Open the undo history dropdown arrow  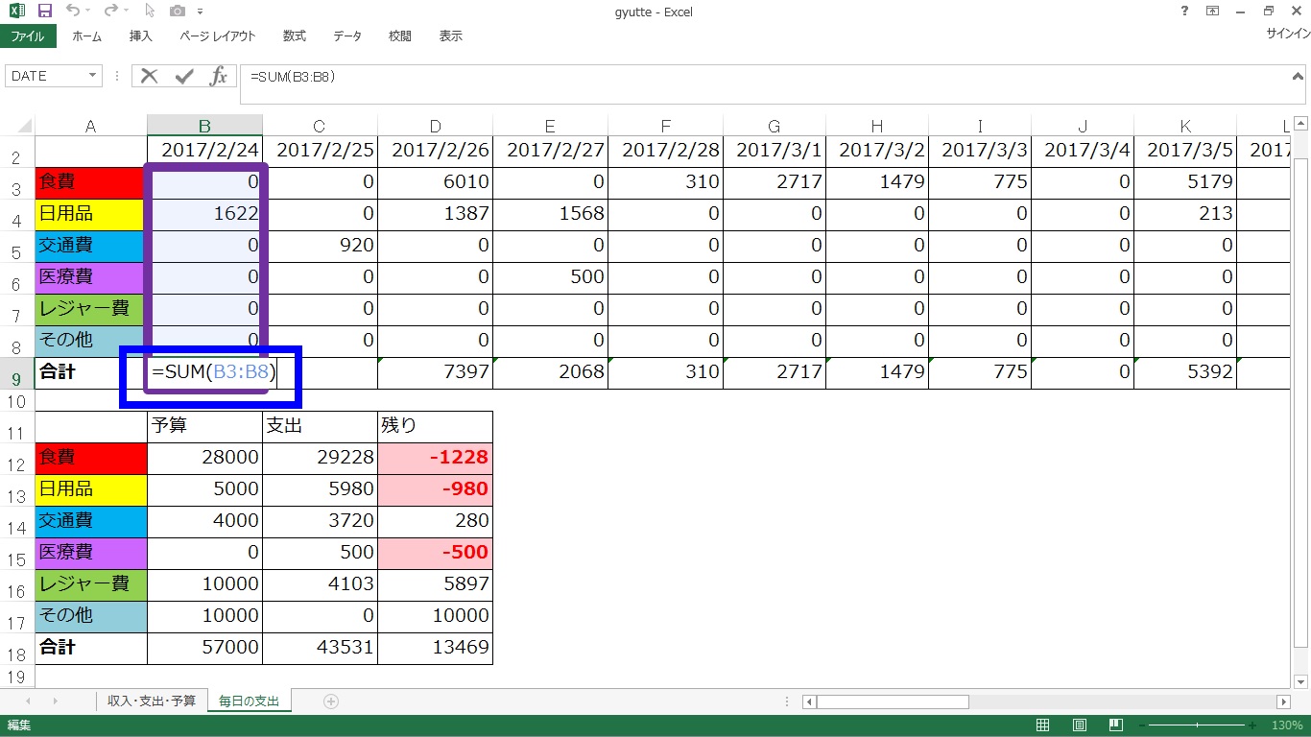pyautogui.click(x=88, y=12)
